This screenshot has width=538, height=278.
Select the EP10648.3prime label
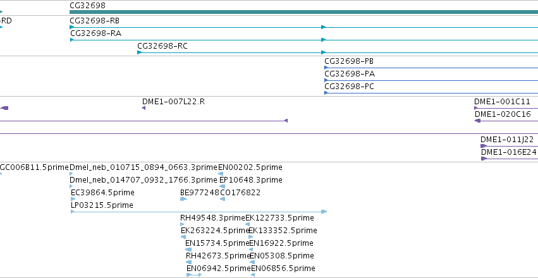(x=251, y=180)
